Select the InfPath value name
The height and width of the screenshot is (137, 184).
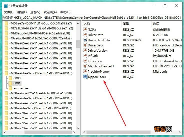pos(93,56)
